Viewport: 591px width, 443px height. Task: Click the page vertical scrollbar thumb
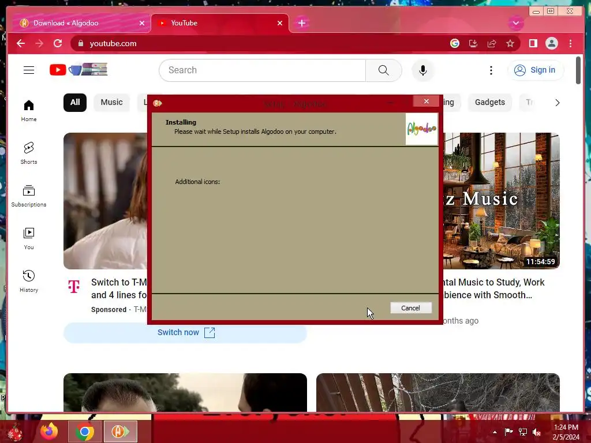(x=578, y=70)
